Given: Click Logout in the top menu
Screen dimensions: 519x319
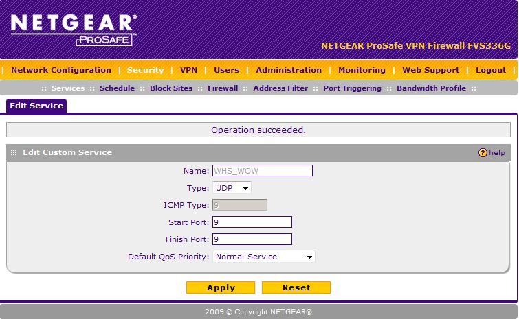Looking at the screenshot, I should tap(491, 70).
